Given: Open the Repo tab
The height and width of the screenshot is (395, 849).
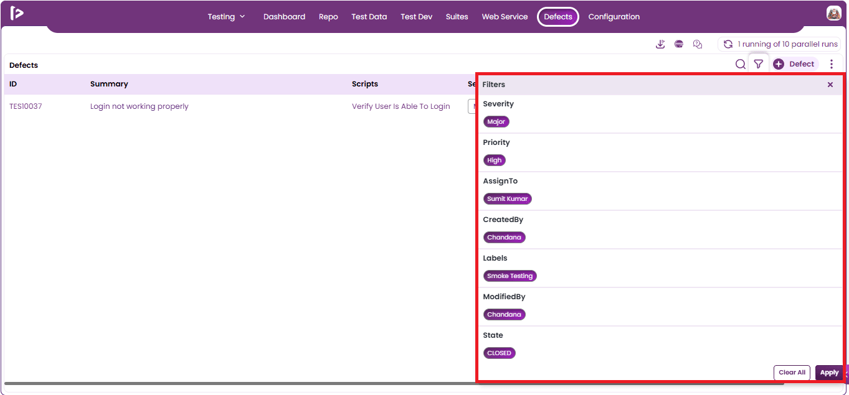Looking at the screenshot, I should 328,17.
